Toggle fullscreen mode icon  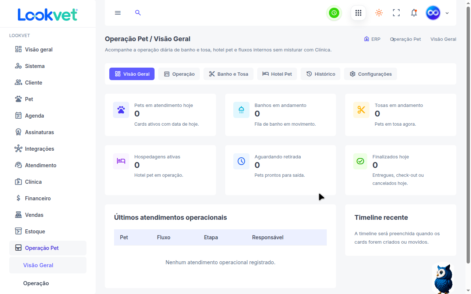tap(396, 13)
